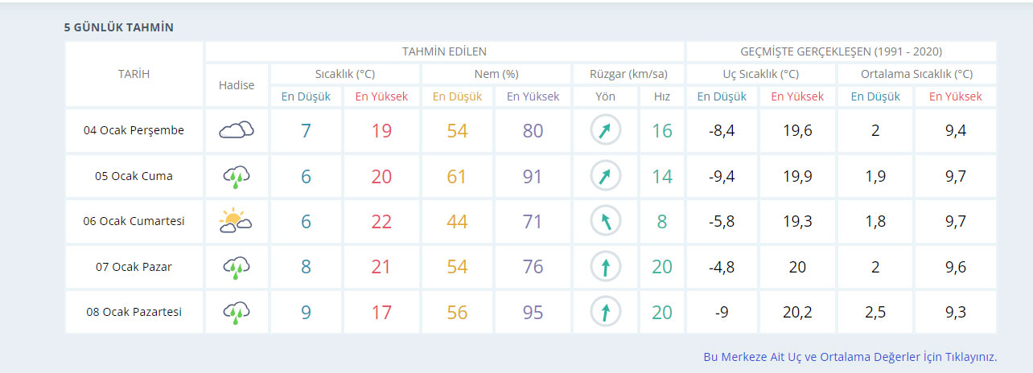
Task: Click the rain icon for 07 Ocak Pazar
Action: point(236,267)
